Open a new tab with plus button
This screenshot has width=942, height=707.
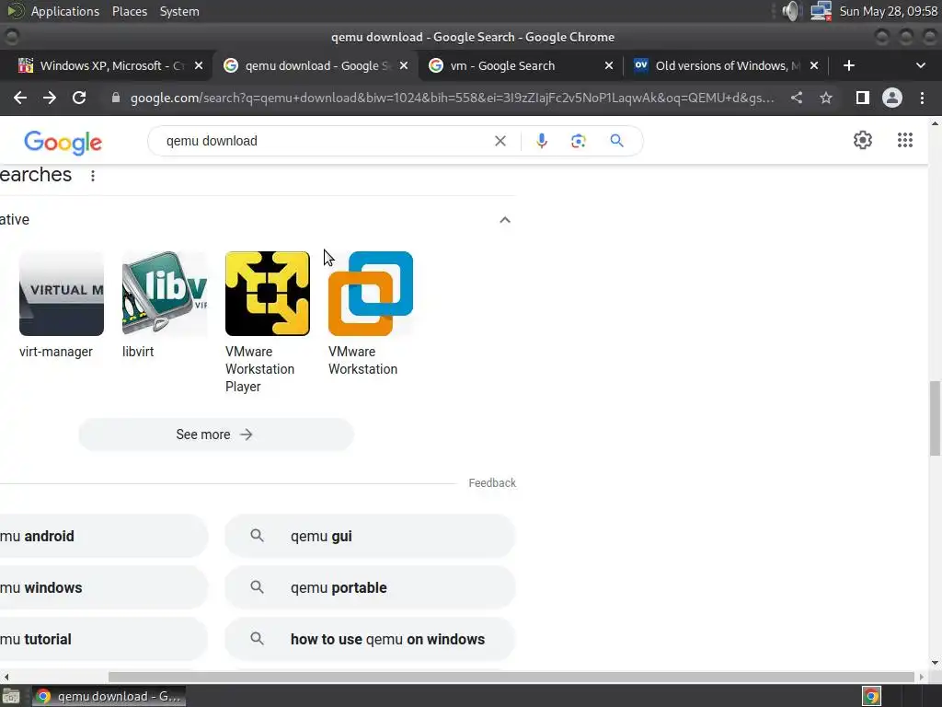[849, 65]
